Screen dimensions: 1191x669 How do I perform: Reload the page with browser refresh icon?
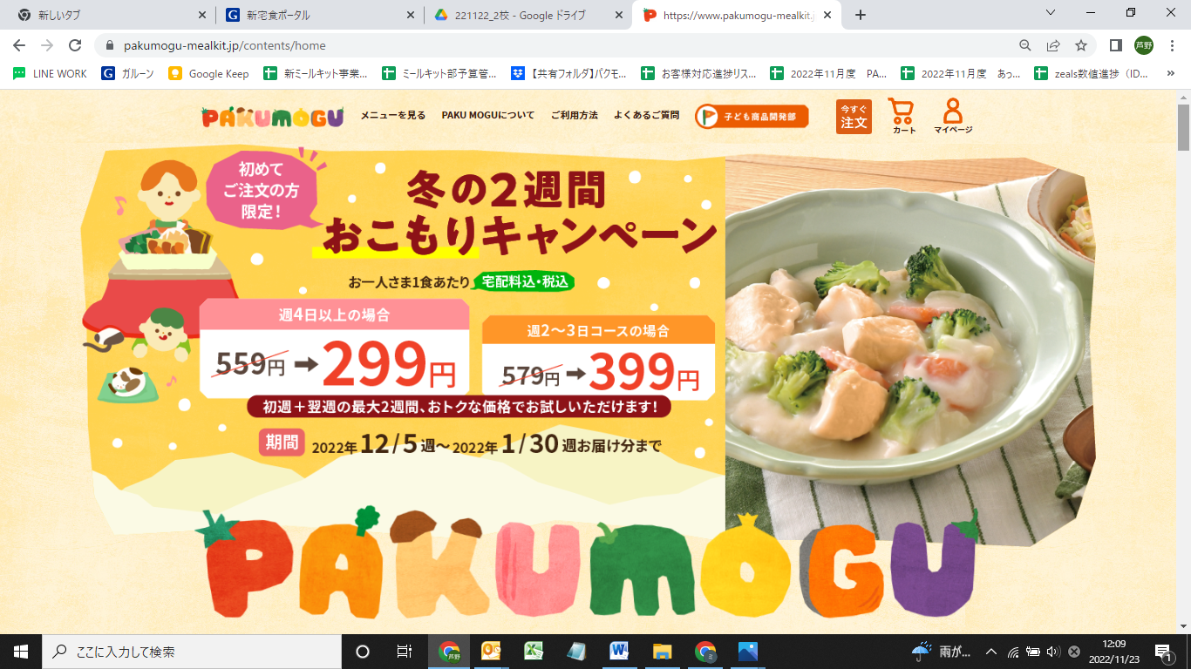point(75,45)
